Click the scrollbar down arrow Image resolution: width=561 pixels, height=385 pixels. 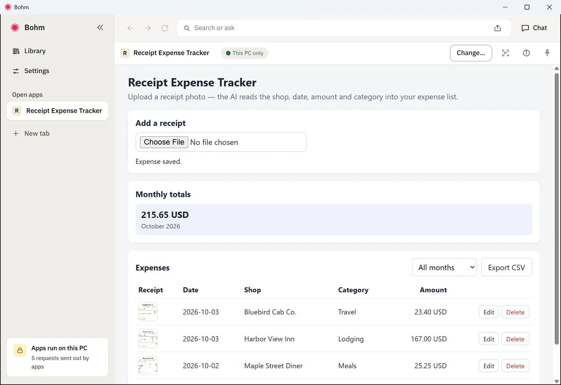tap(557, 381)
